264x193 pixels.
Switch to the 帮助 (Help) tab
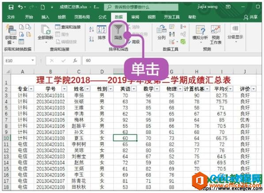tap(192, 17)
